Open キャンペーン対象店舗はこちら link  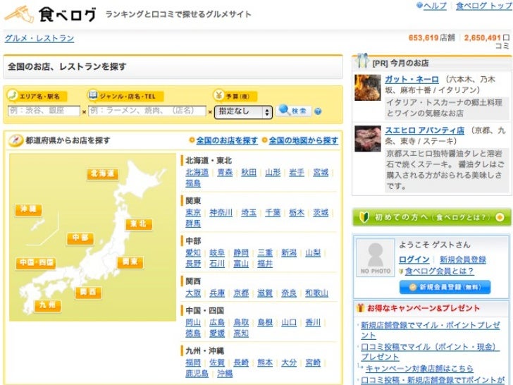tap(419, 369)
